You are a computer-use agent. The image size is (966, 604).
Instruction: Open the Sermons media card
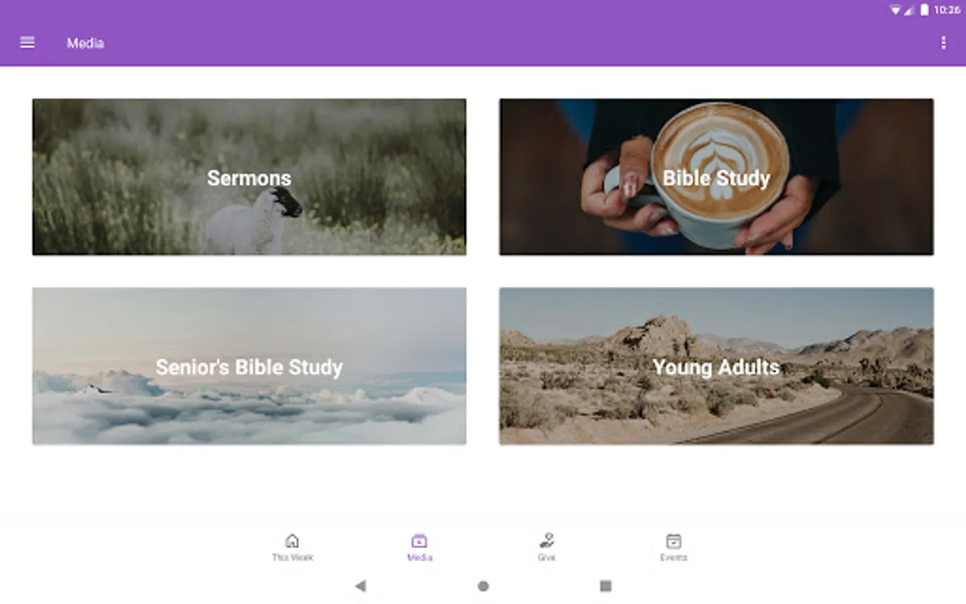pos(249,177)
